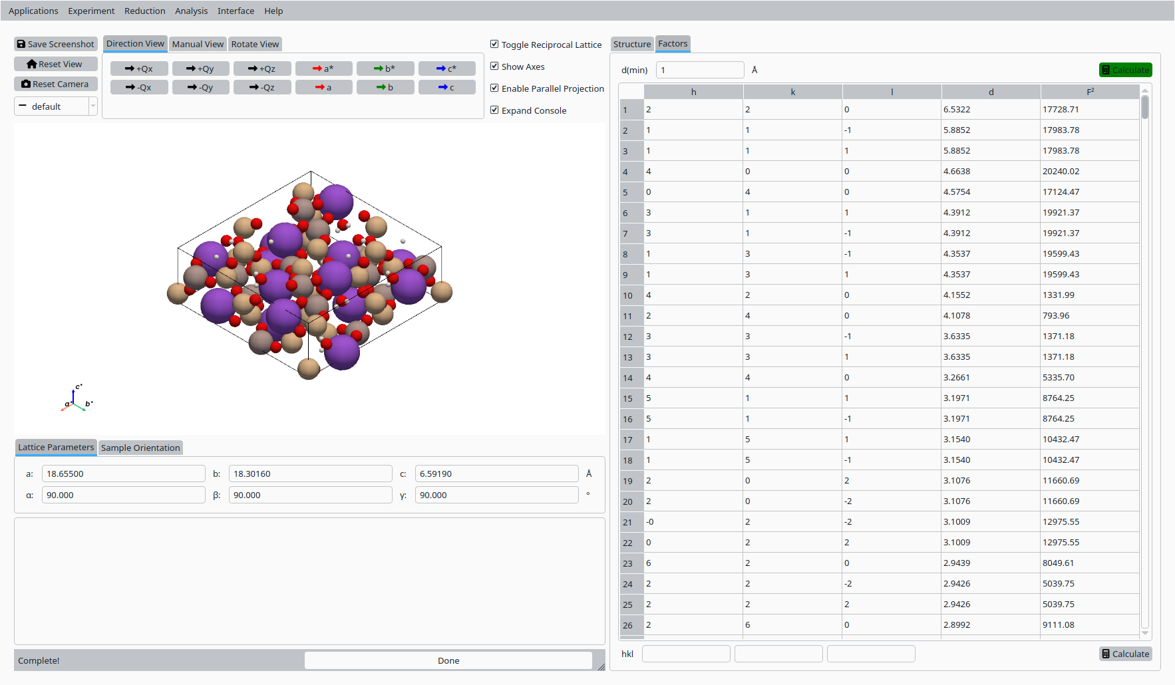The width and height of the screenshot is (1175, 685).
Task: Click the Done button
Action: tap(448, 660)
